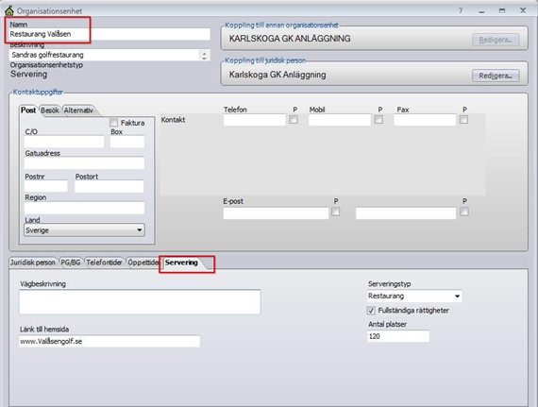Open the Juridisk person tab
Image resolution: width=538 pixels, height=407 pixels.
(x=33, y=263)
